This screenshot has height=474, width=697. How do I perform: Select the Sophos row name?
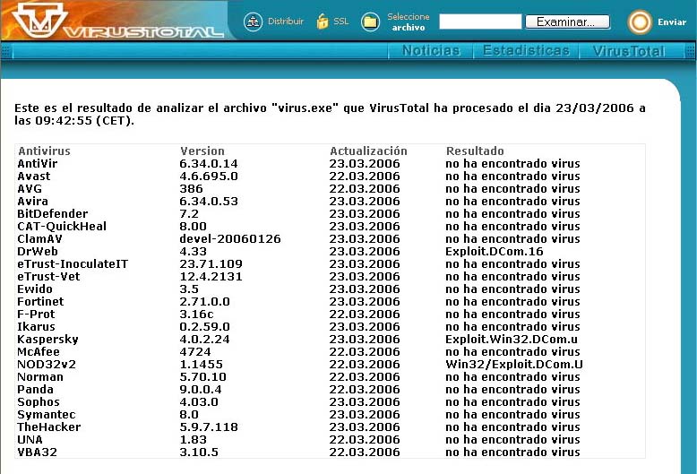point(39,402)
